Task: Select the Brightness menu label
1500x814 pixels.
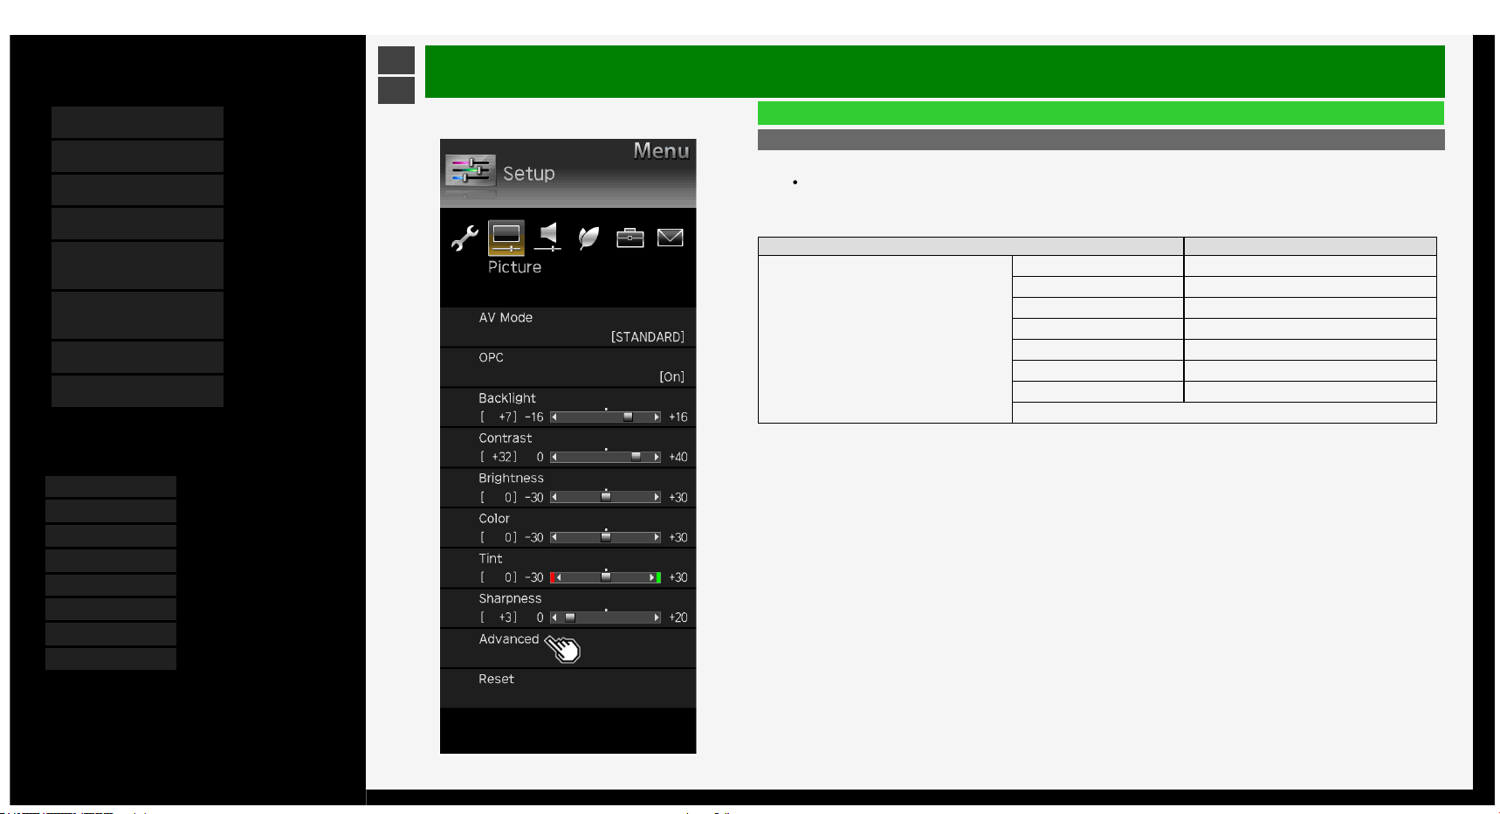Action: pos(511,479)
